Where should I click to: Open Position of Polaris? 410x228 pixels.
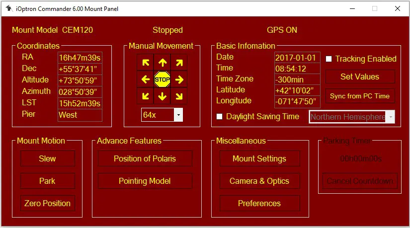(145, 158)
